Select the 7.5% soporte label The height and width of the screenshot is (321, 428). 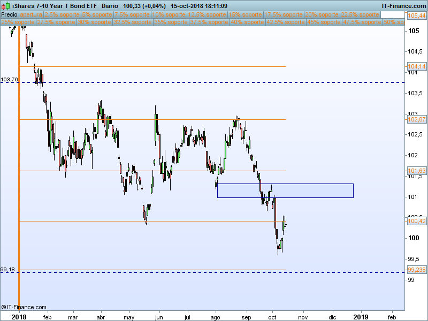pos(132,14)
